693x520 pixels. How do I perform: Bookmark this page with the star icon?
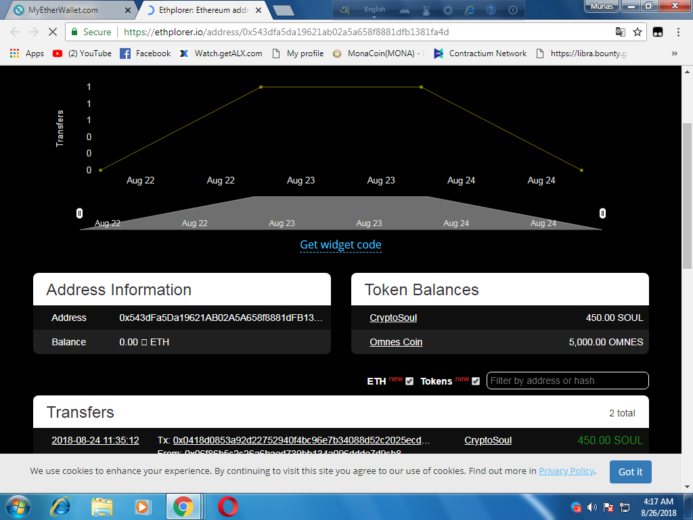pyautogui.click(x=637, y=32)
